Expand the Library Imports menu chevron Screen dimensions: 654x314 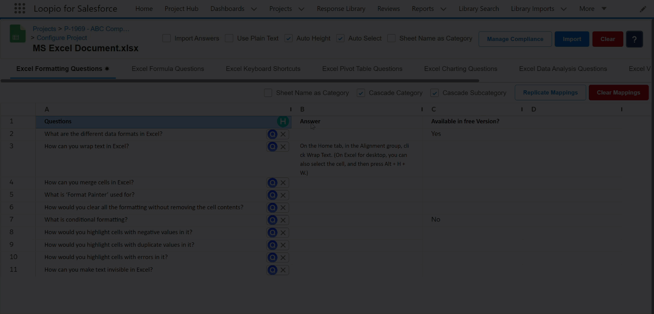(564, 9)
